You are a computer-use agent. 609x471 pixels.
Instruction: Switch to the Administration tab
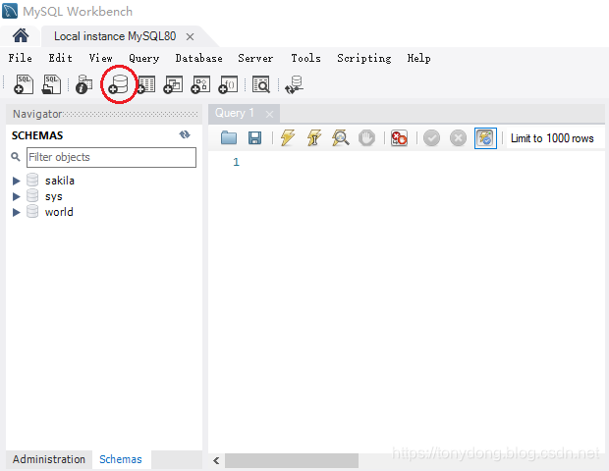[49, 459]
